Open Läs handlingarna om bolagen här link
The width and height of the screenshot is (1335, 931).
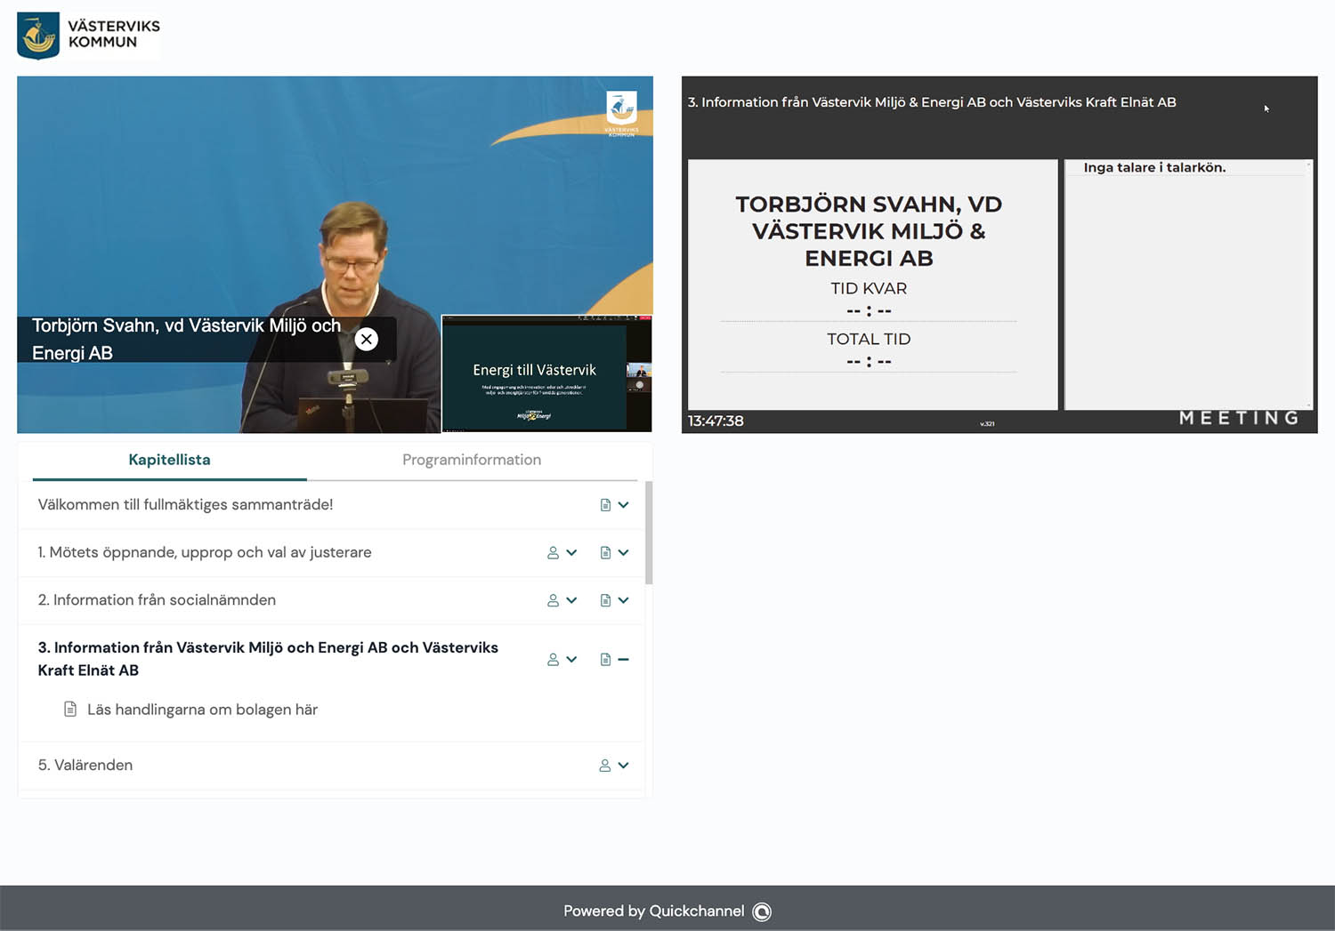(202, 710)
